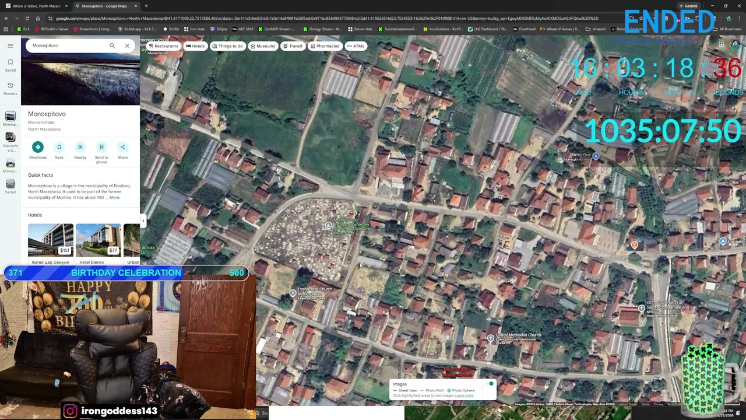Click the Gemini button in title bar

point(688,6)
